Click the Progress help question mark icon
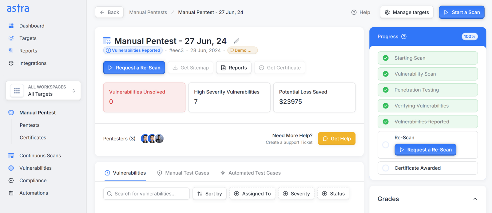 [x=404, y=37]
